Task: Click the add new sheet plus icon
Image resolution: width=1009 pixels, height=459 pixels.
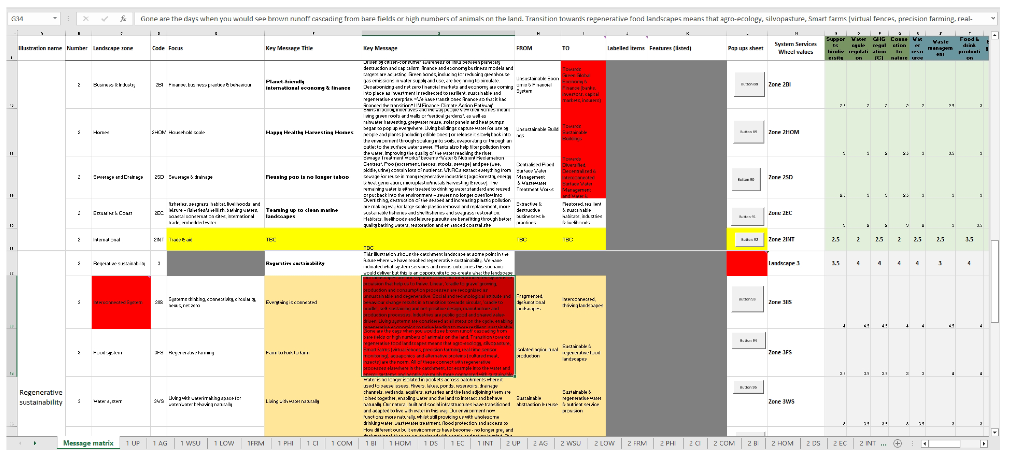Action: click(897, 443)
